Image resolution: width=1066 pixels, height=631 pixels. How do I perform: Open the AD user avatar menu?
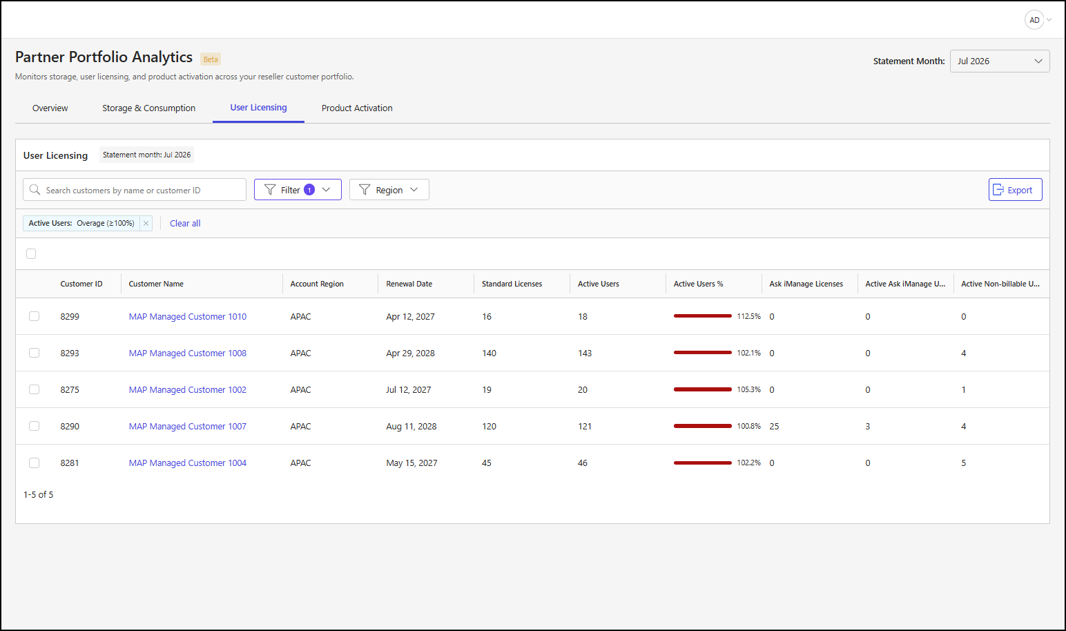point(1034,20)
